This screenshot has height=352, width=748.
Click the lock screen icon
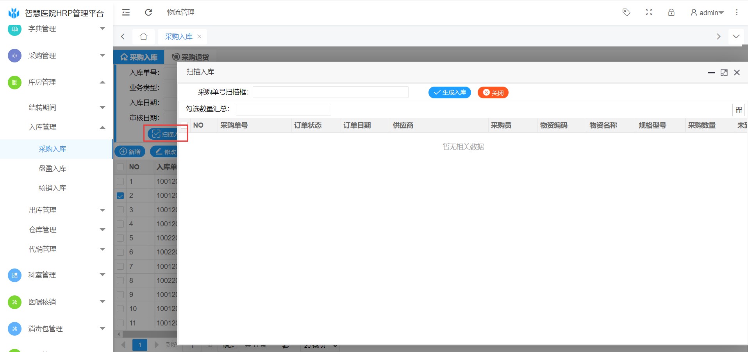coord(671,12)
